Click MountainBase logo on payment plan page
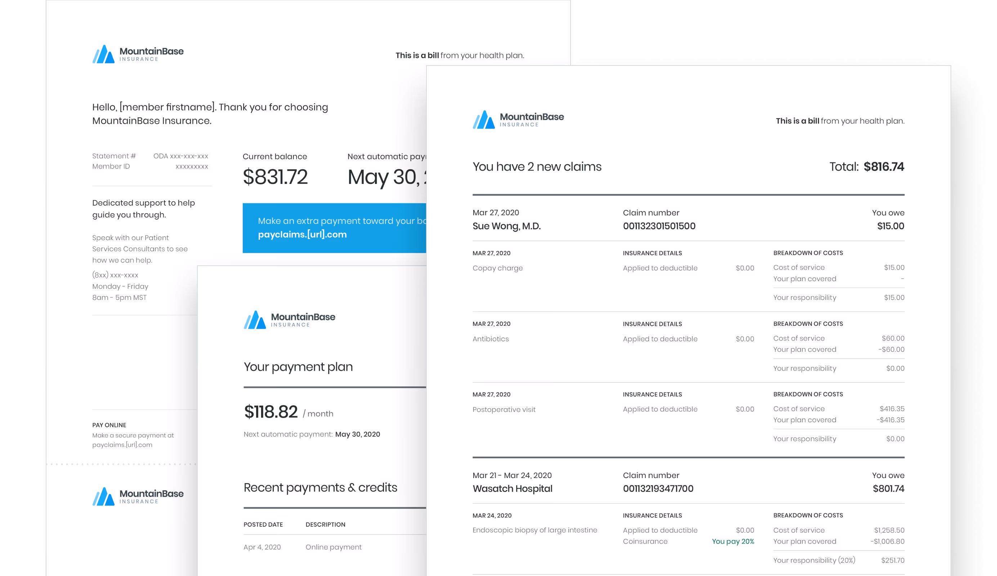997x576 pixels. click(x=289, y=319)
